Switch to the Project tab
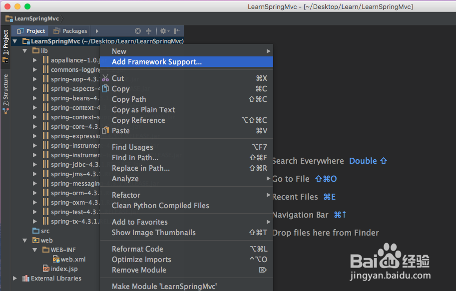The image size is (456, 291). (31, 31)
